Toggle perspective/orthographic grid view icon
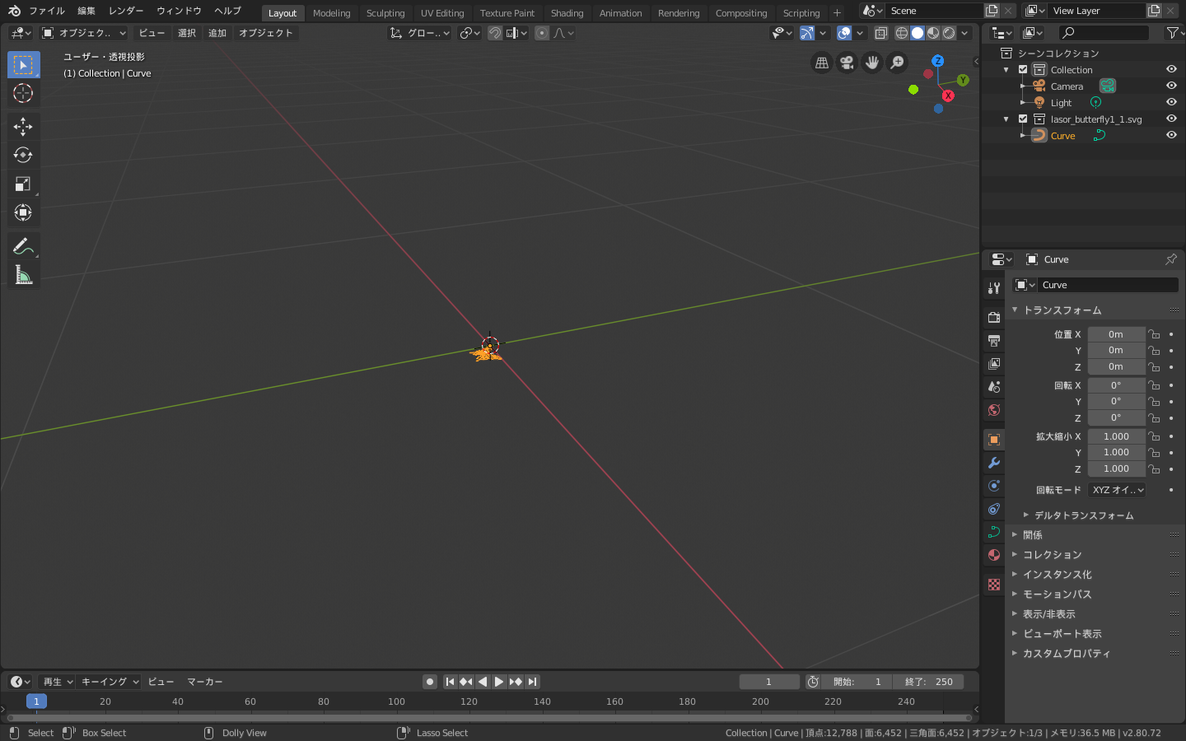Screen dimensions: 1186x741 [822, 63]
